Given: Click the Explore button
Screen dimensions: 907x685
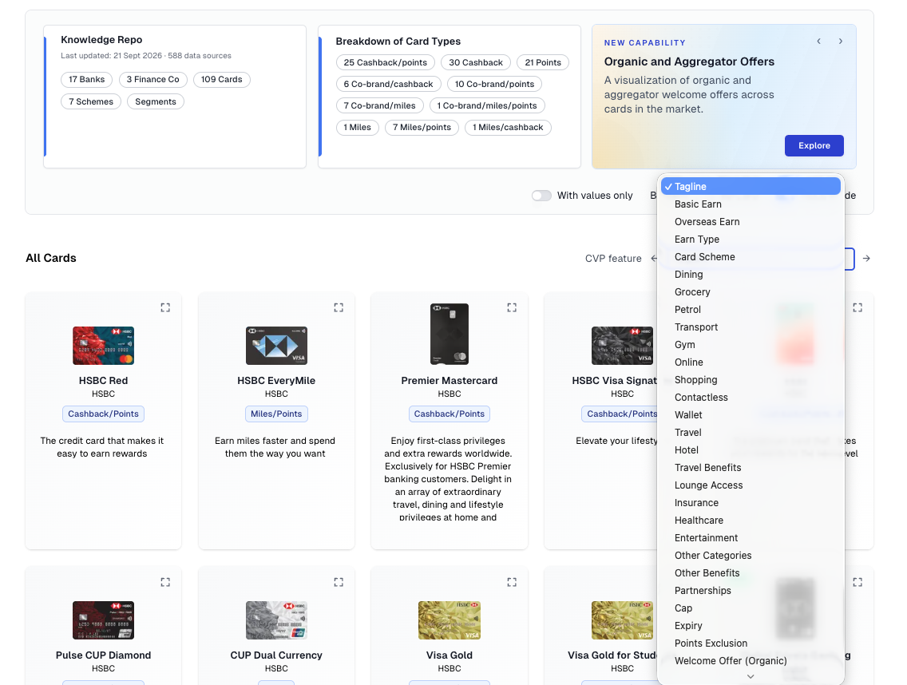Looking at the screenshot, I should 814,146.
